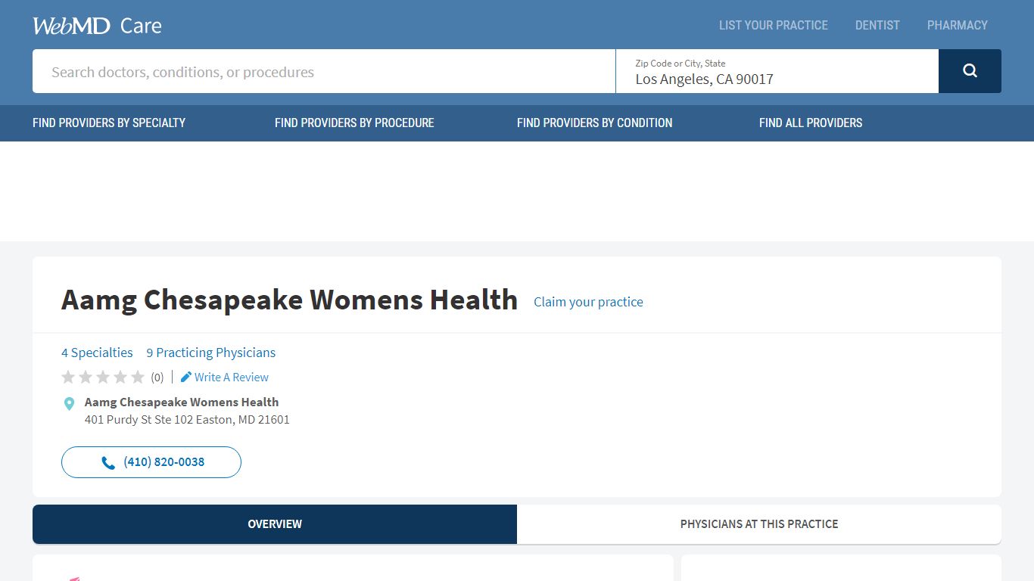Click the fifth rating star

coord(138,377)
